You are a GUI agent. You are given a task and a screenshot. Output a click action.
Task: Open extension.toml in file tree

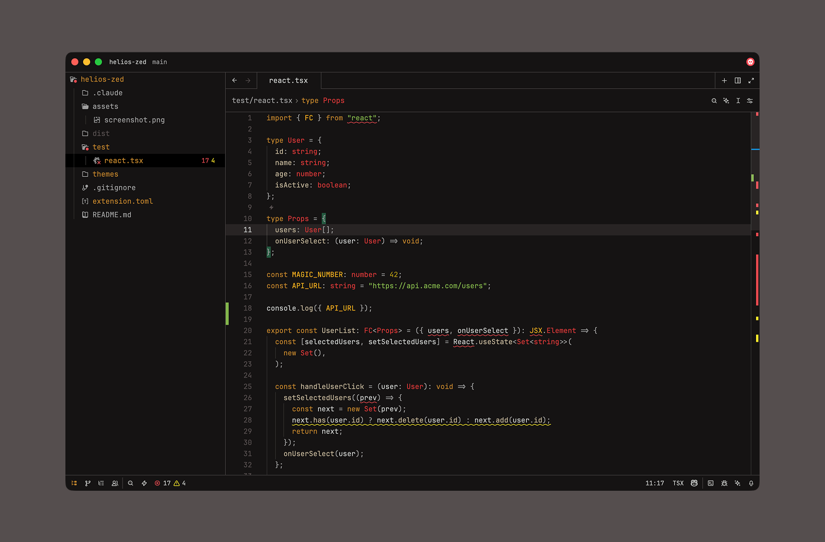[145, 201]
